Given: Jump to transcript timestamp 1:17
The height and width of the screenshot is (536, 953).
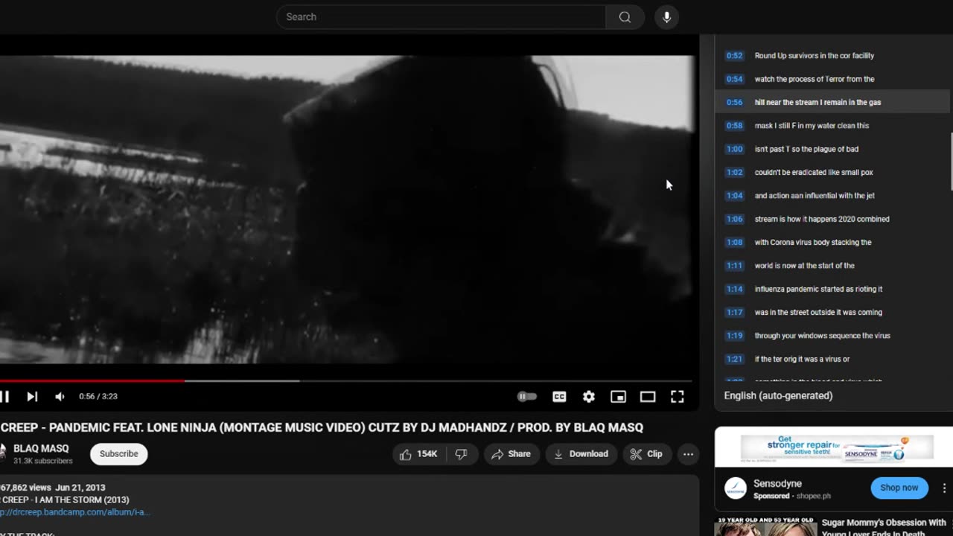Looking at the screenshot, I should coord(734,313).
